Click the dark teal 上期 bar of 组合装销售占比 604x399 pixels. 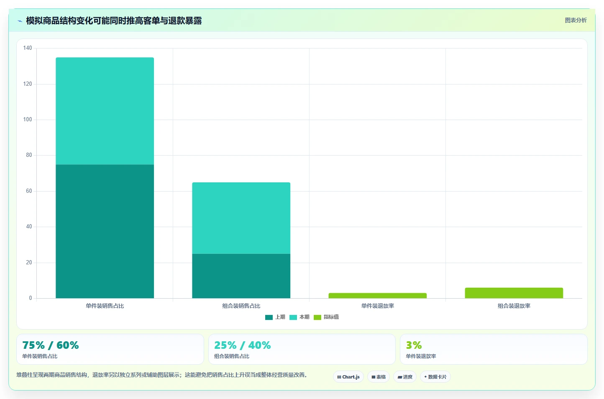(241, 276)
